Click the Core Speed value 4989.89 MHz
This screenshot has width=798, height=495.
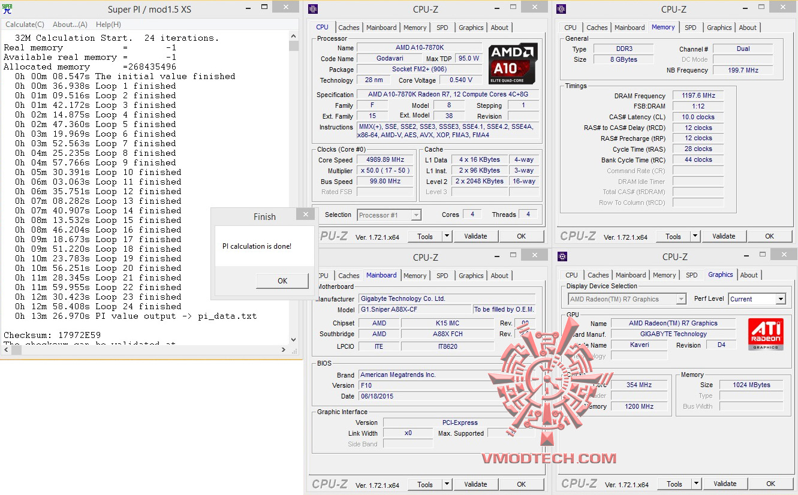pos(384,160)
